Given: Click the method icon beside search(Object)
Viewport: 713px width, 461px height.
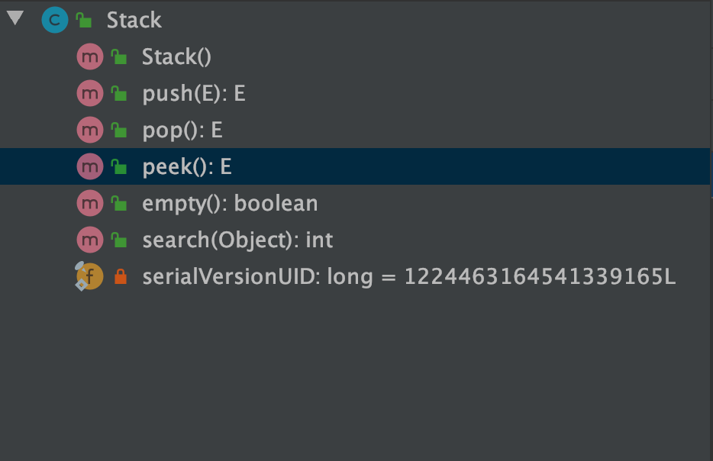Looking at the screenshot, I should pos(89,240).
